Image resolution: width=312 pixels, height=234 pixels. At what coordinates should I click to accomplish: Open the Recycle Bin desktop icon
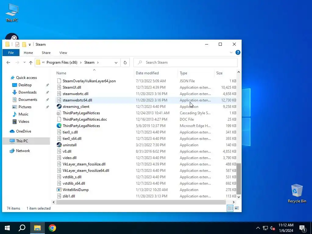click(297, 193)
